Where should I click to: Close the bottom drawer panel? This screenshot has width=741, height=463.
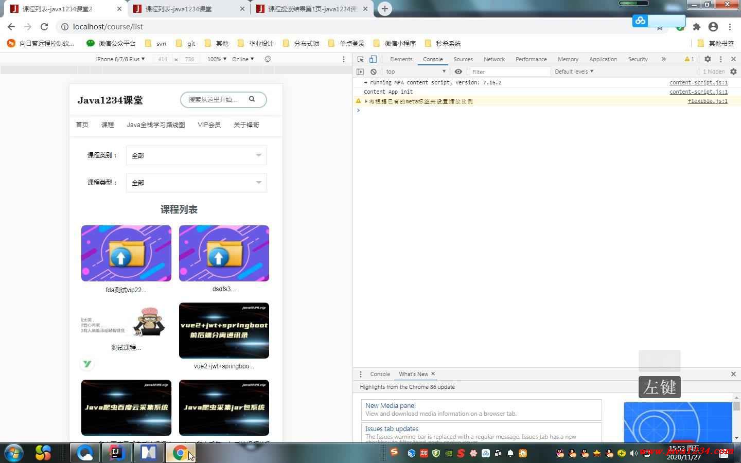(733, 374)
